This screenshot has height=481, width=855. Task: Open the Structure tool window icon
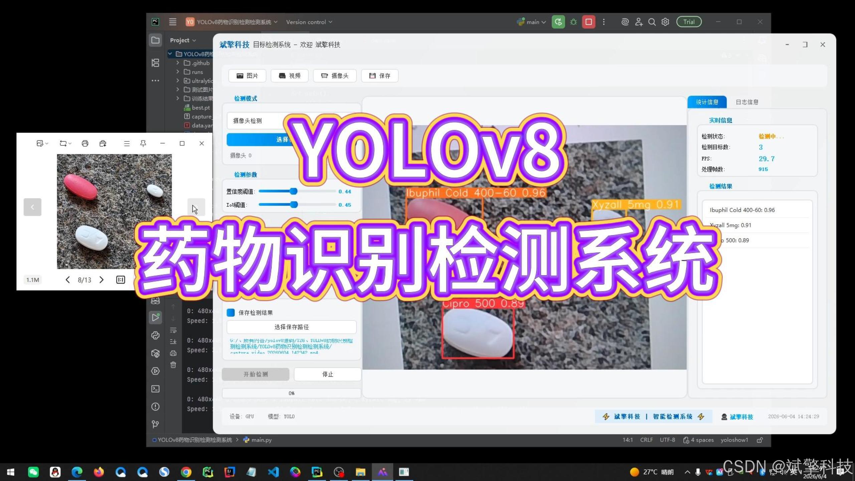pos(155,63)
